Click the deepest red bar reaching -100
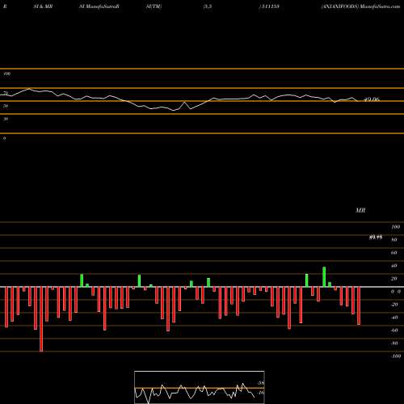 41,319
